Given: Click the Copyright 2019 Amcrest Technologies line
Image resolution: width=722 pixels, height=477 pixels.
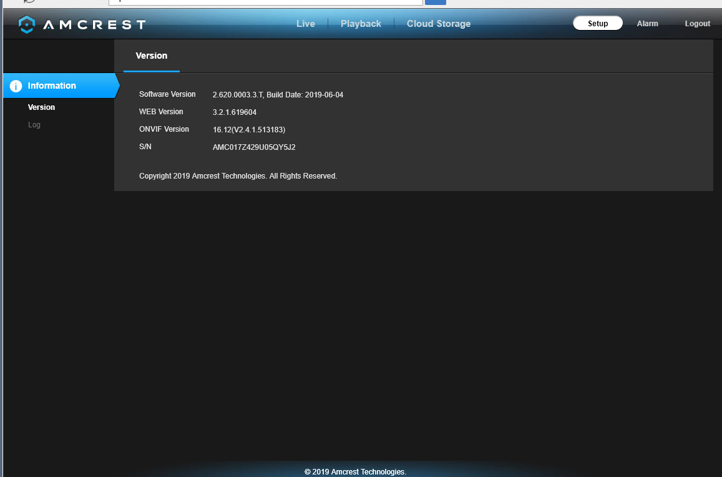Looking at the screenshot, I should 238,176.
